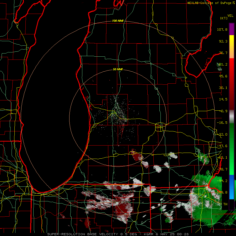236x236 pixels.
Task: Click the 45.6 legend value
Action: tap(223, 76)
